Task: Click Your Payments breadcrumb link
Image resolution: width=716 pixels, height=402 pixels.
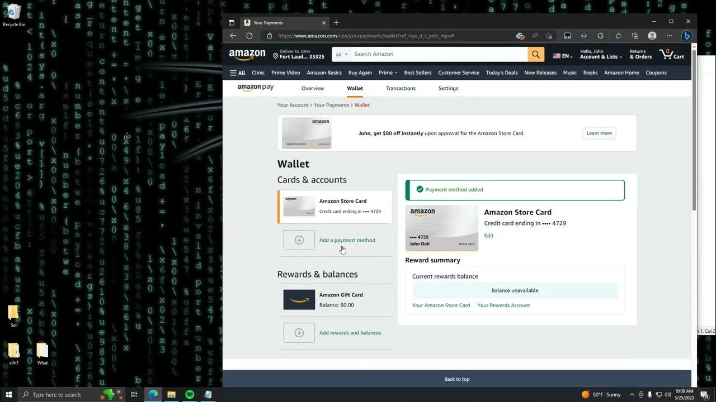Action: [331, 105]
